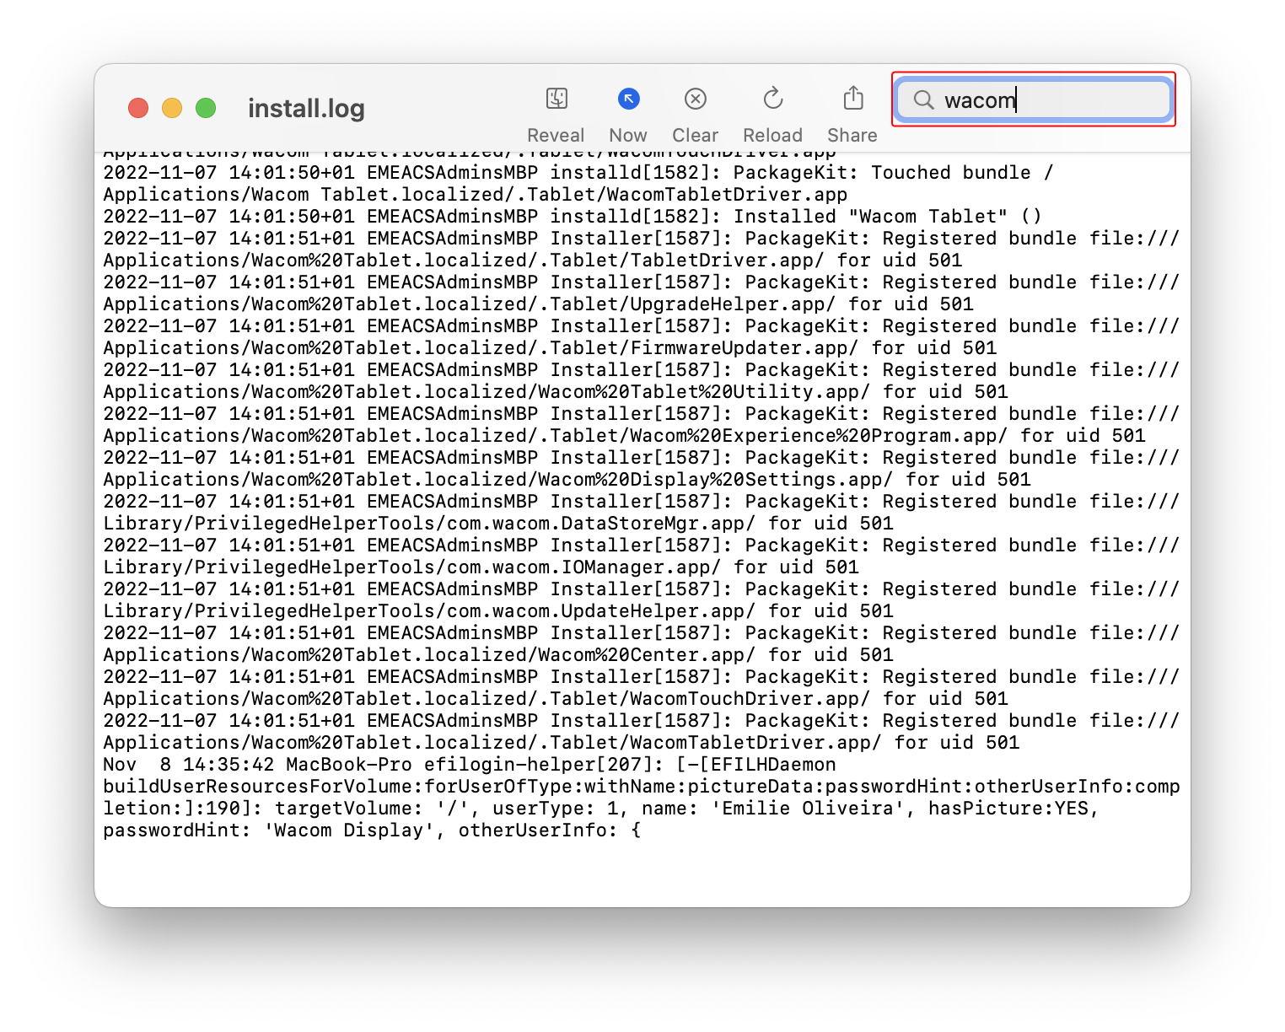This screenshot has height=1032, width=1285.
Task: Reload the log using the Reload icon
Action: pyautogui.click(x=772, y=99)
